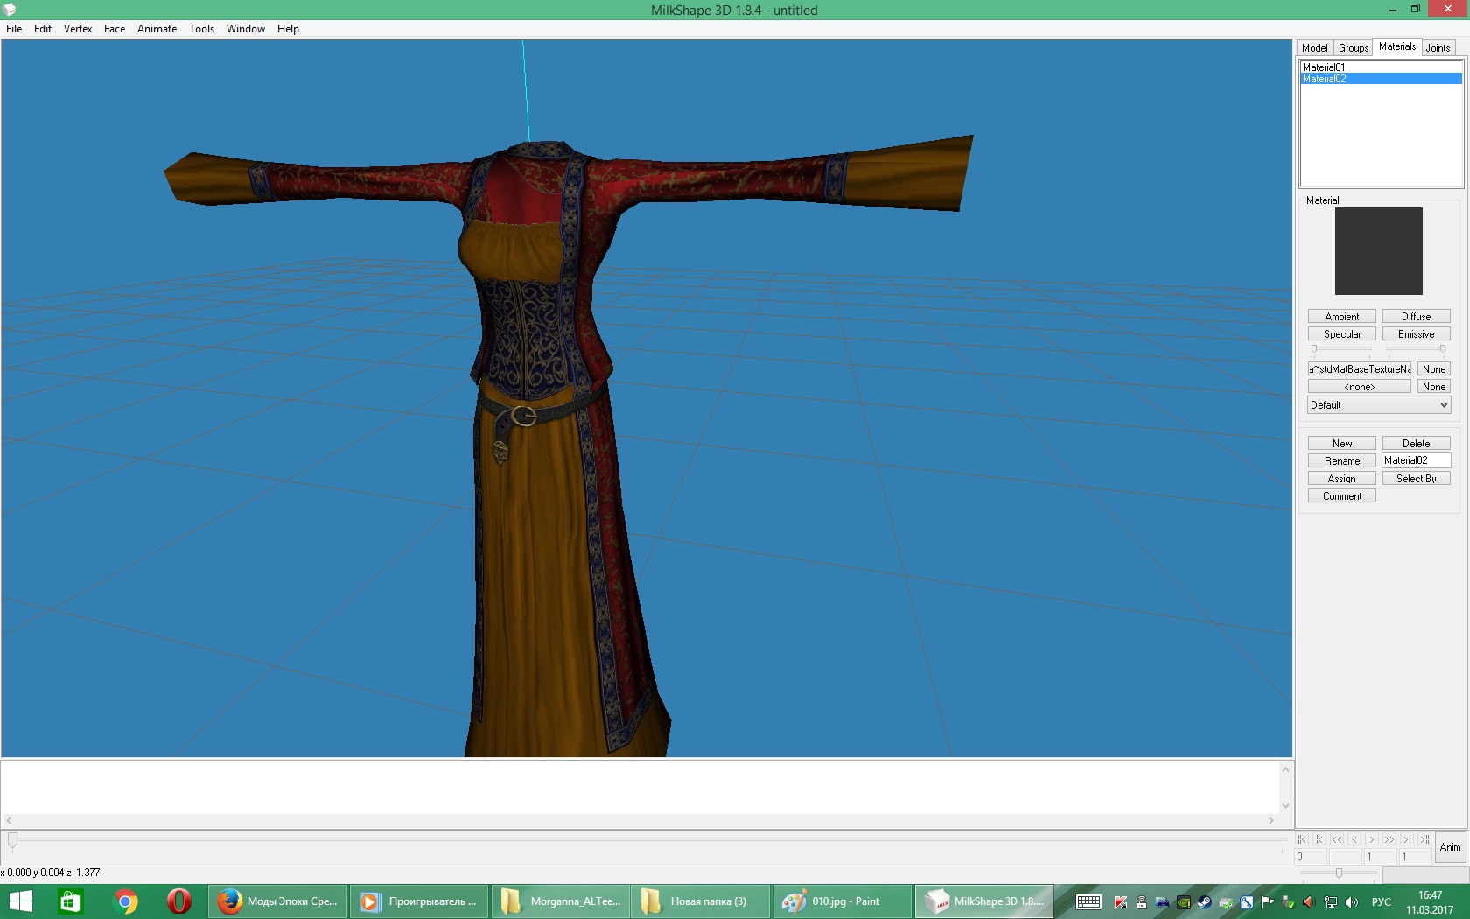Open Specular color picker

(x=1342, y=334)
